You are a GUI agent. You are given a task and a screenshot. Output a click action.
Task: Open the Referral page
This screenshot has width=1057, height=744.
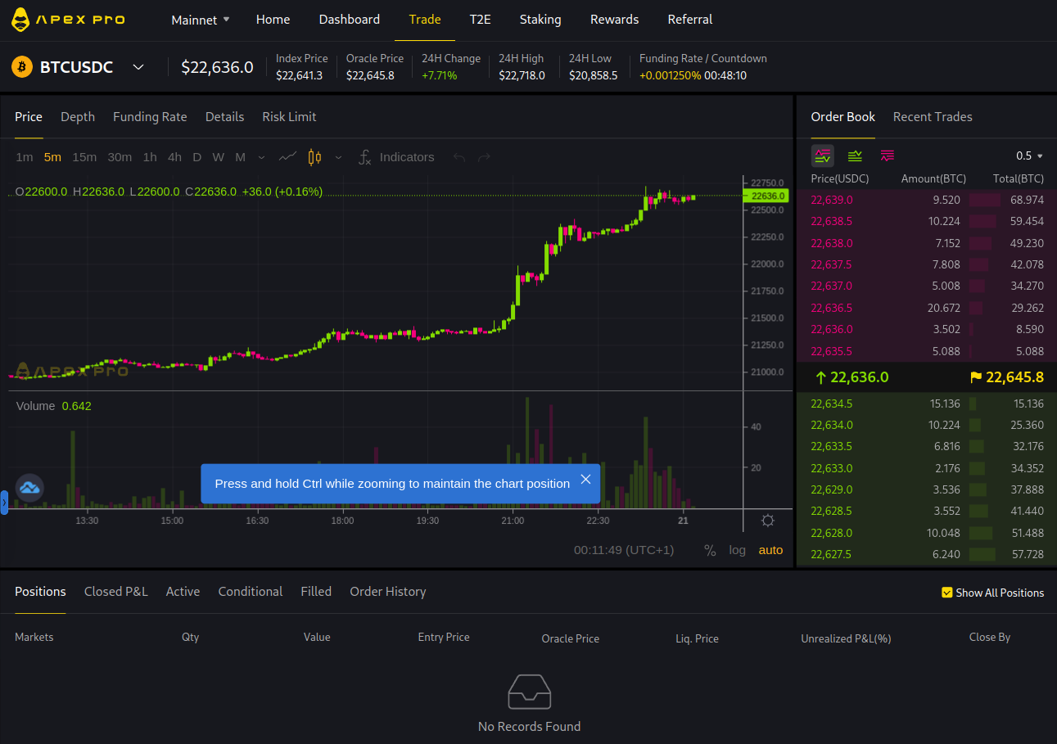(x=690, y=20)
